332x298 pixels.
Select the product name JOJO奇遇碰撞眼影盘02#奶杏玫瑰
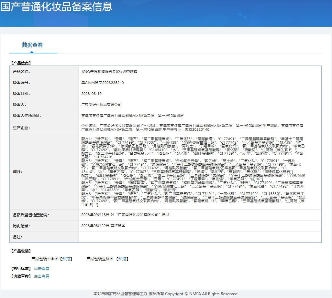pos(109,72)
